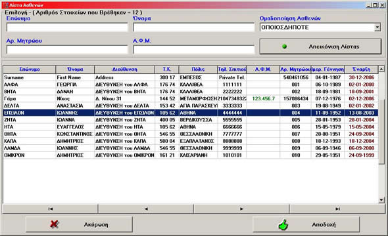Image resolution: width=388 pixels, height=236 pixels.
Task: Click the Αποδοχή button
Action: tap(306, 224)
